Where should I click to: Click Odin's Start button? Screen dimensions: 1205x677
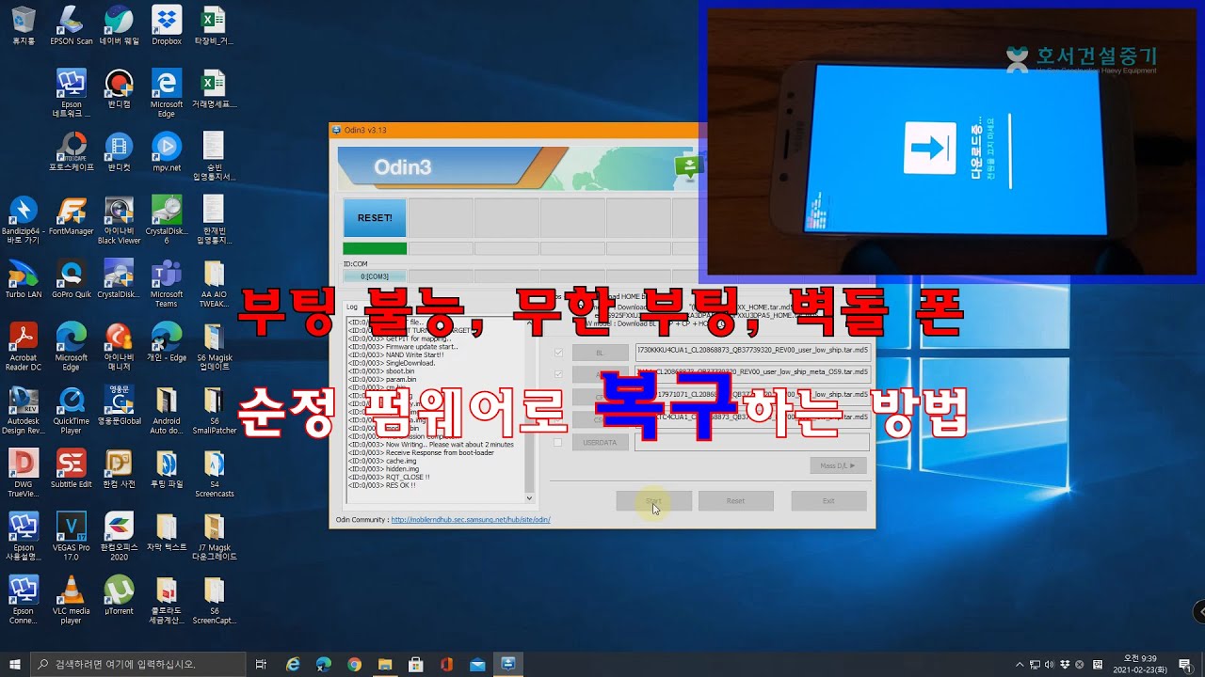(x=654, y=500)
